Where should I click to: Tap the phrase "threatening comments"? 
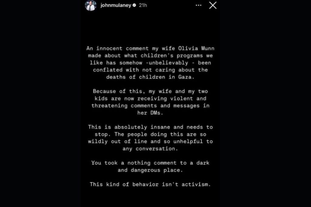tap(124, 106)
